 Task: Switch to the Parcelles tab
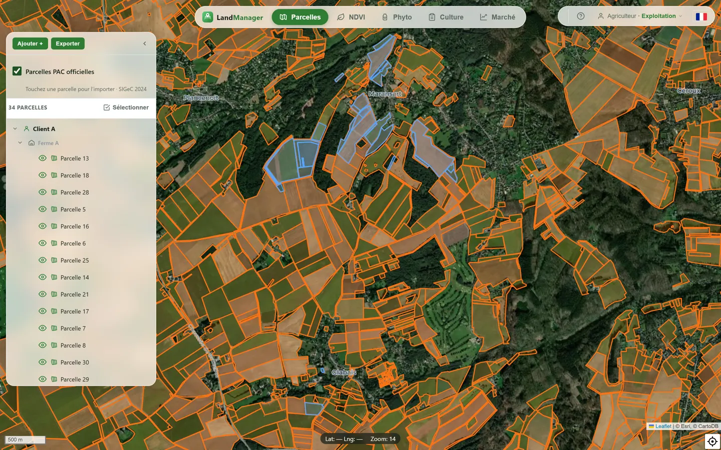tap(300, 17)
